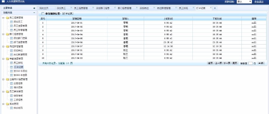
Task: Open 修改密码 under 系统管理
Action: pos(18,108)
